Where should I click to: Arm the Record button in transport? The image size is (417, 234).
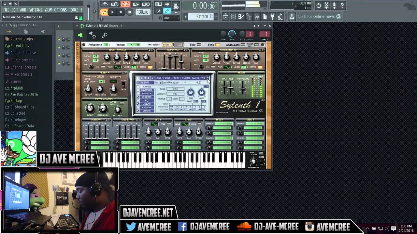click(129, 12)
